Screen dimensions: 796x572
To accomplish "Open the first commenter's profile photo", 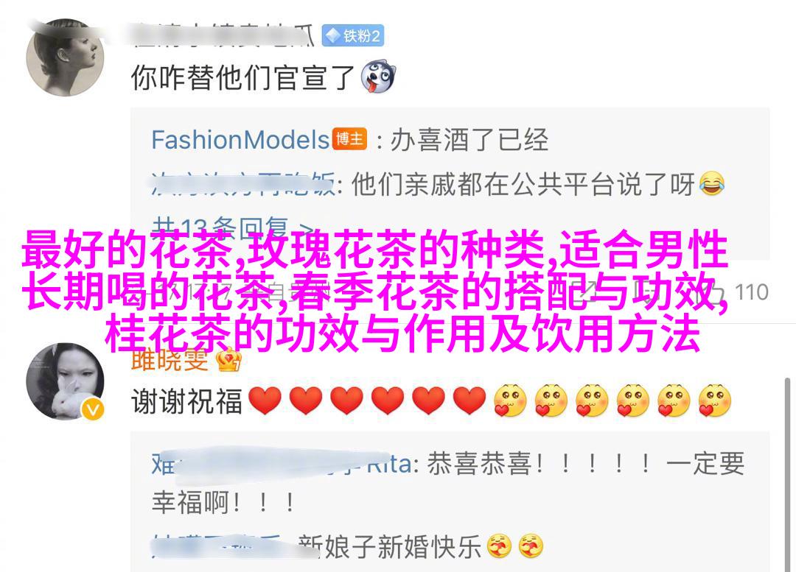I will coord(65,57).
